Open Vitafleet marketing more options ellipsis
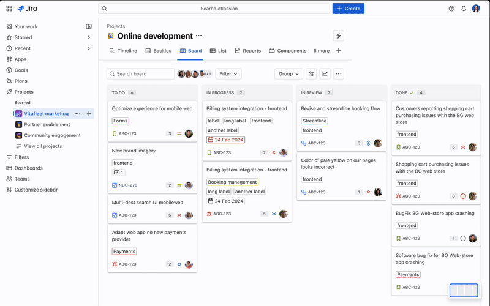 tap(78, 114)
